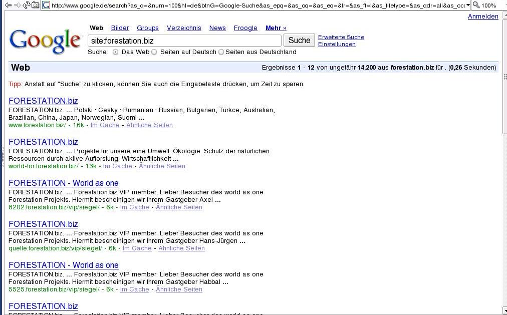Click the green URL text www.forestation.biz/

pos(37,125)
